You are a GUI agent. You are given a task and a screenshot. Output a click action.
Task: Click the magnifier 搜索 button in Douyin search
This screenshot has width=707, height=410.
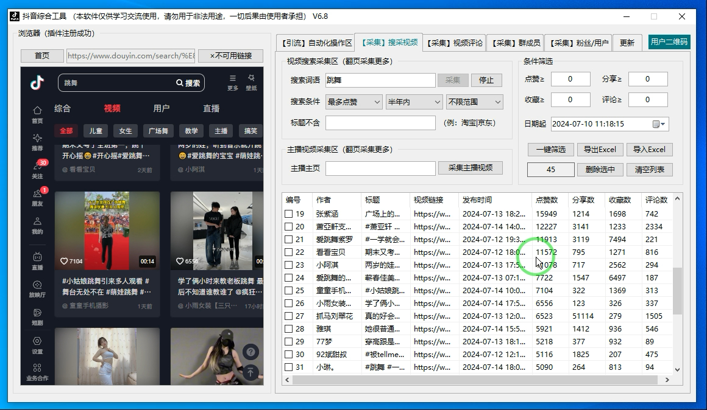pos(188,83)
